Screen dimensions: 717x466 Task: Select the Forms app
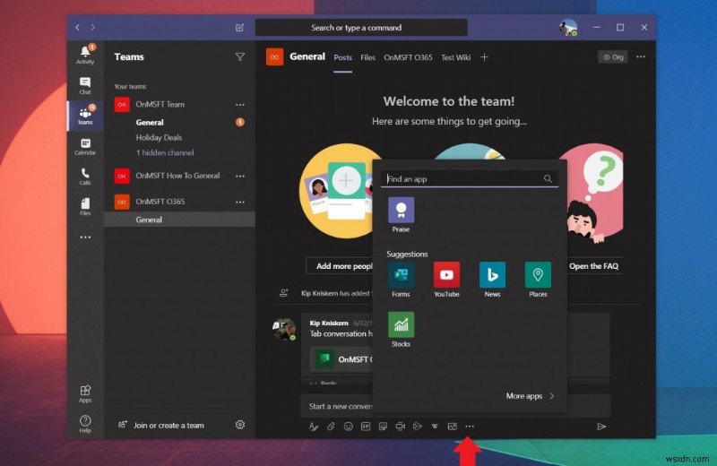401,280
